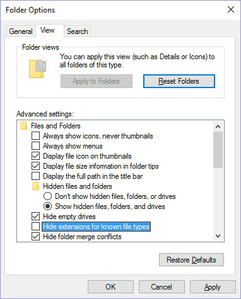Select Don't show hidden files radio button
Image resolution: width=241 pixels, height=299 pixels.
click(x=47, y=196)
